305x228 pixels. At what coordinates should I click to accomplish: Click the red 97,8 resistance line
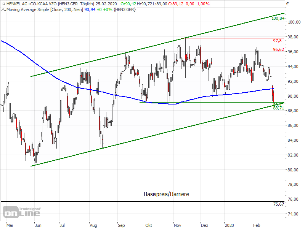233,38
